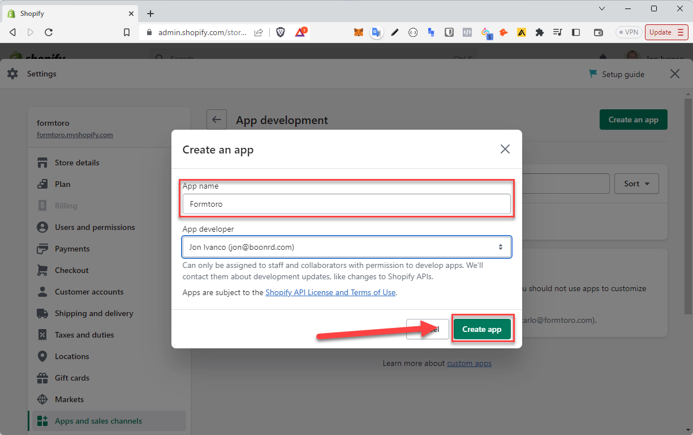The width and height of the screenshot is (693, 435).
Task: Open the MetaMask fox extension
Action: click(x=359, y=32)
